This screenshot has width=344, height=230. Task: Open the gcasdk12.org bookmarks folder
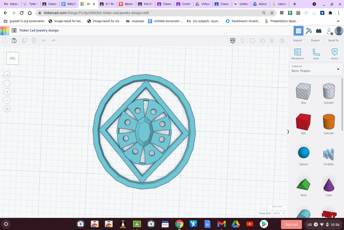coord(24,21)
